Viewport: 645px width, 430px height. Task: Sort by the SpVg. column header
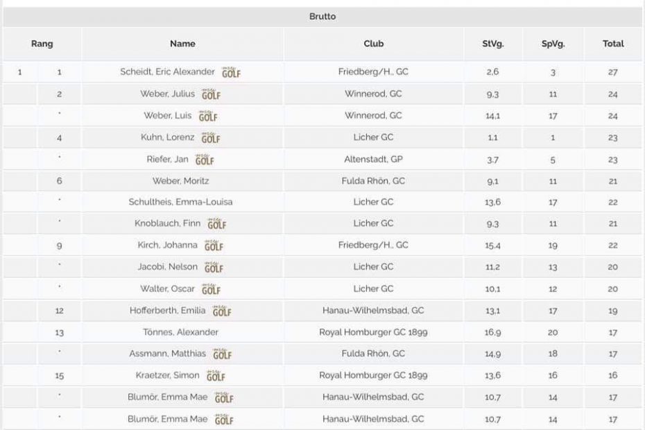point(553,44)
